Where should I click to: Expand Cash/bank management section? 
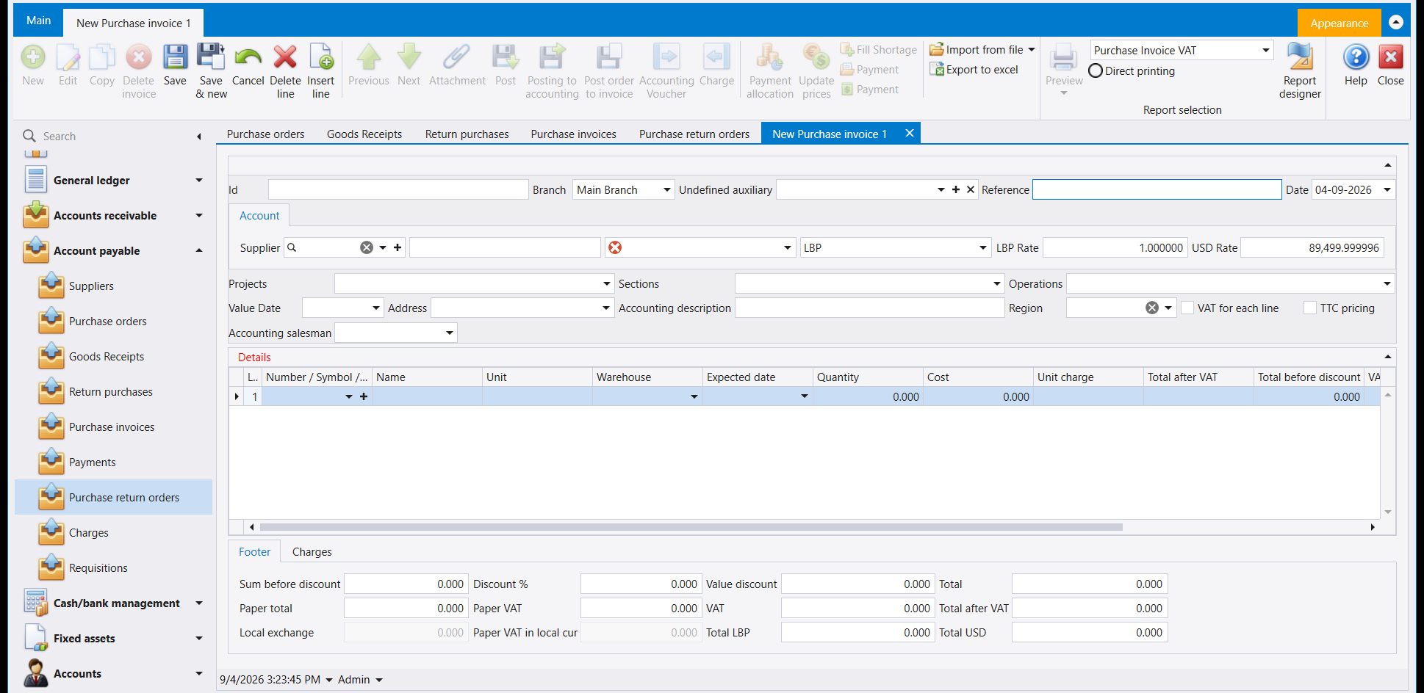point(199,603)
